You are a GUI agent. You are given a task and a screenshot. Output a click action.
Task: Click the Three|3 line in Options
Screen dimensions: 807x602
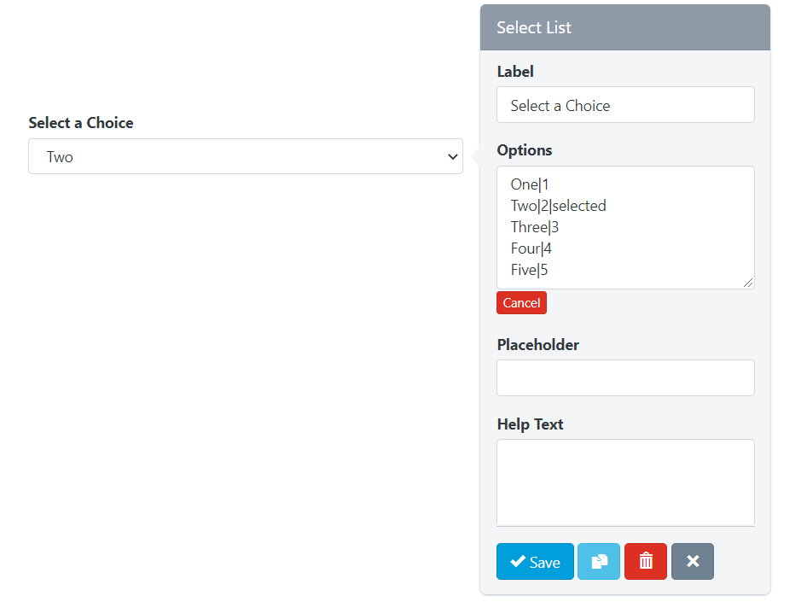click(x=535, y=227)
